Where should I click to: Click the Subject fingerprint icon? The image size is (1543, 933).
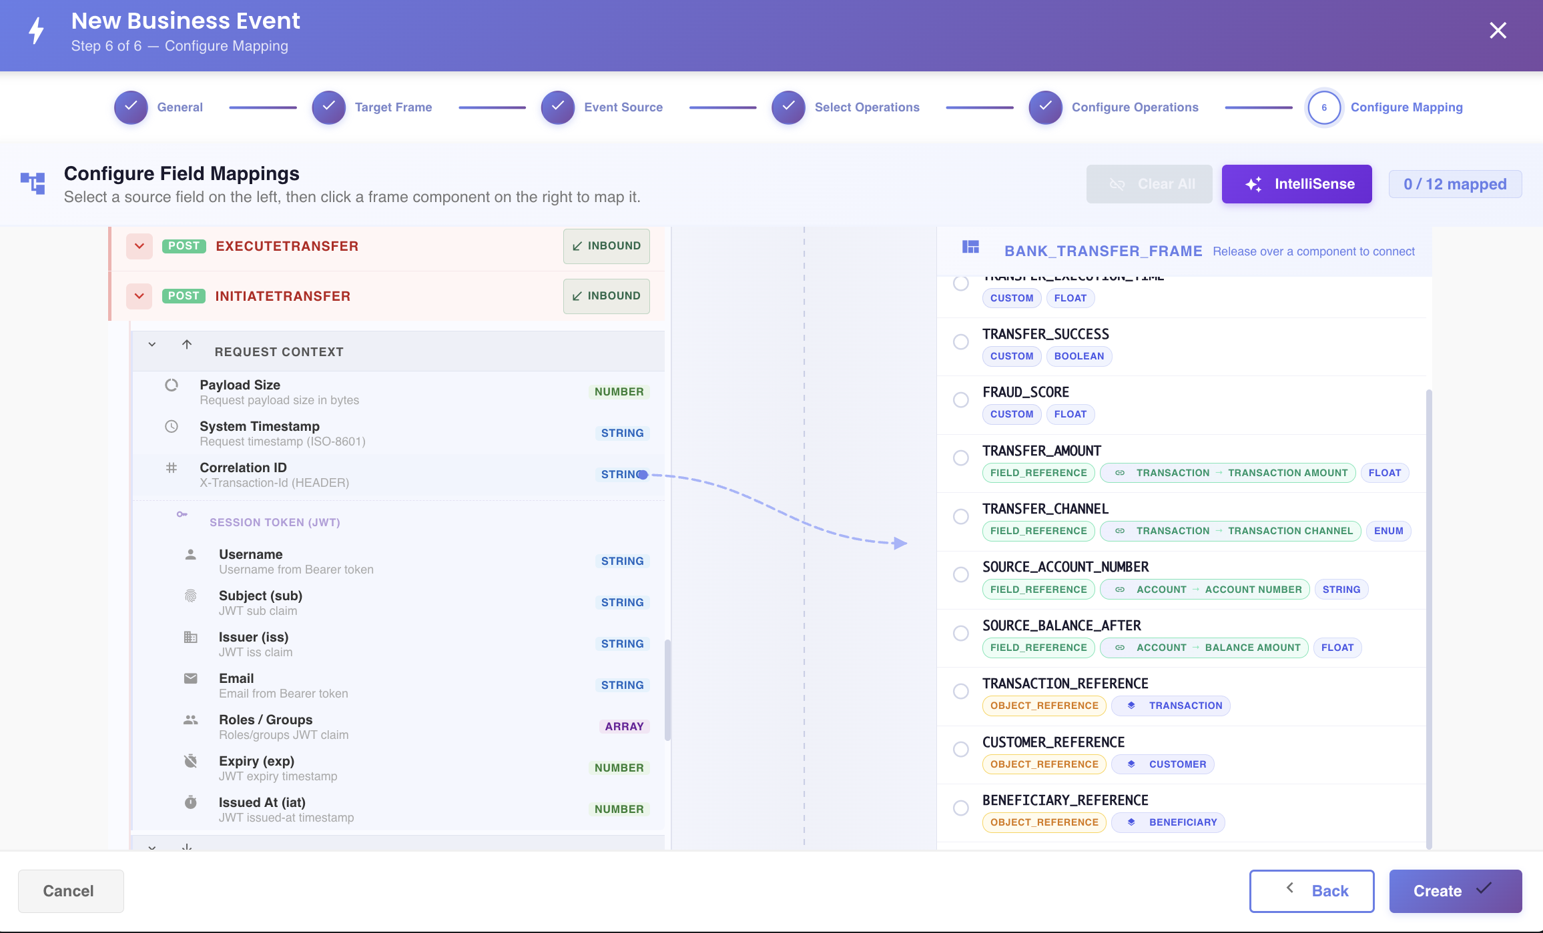191,596
